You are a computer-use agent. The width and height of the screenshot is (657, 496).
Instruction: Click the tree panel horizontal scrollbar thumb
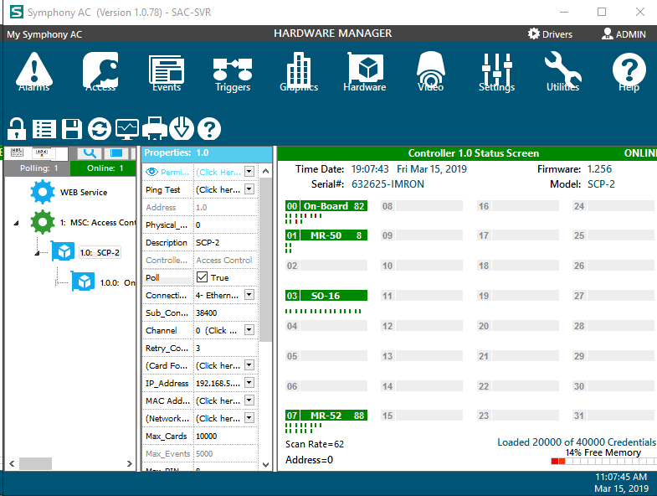[x=36, y=463]
